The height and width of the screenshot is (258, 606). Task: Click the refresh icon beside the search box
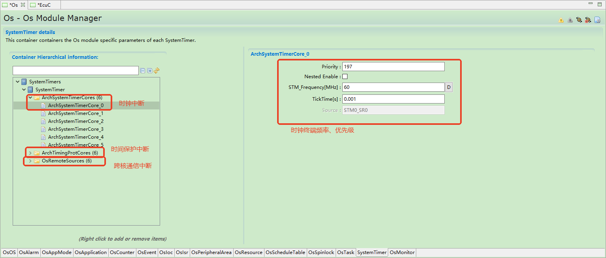coord(157,70)
